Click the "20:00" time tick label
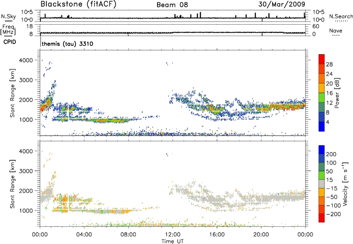Viewport: 353px width, 244px height. pos(261,235)
